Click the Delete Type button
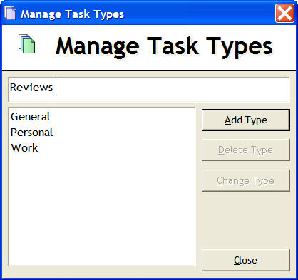298x280 pixels. click(246, 150)
